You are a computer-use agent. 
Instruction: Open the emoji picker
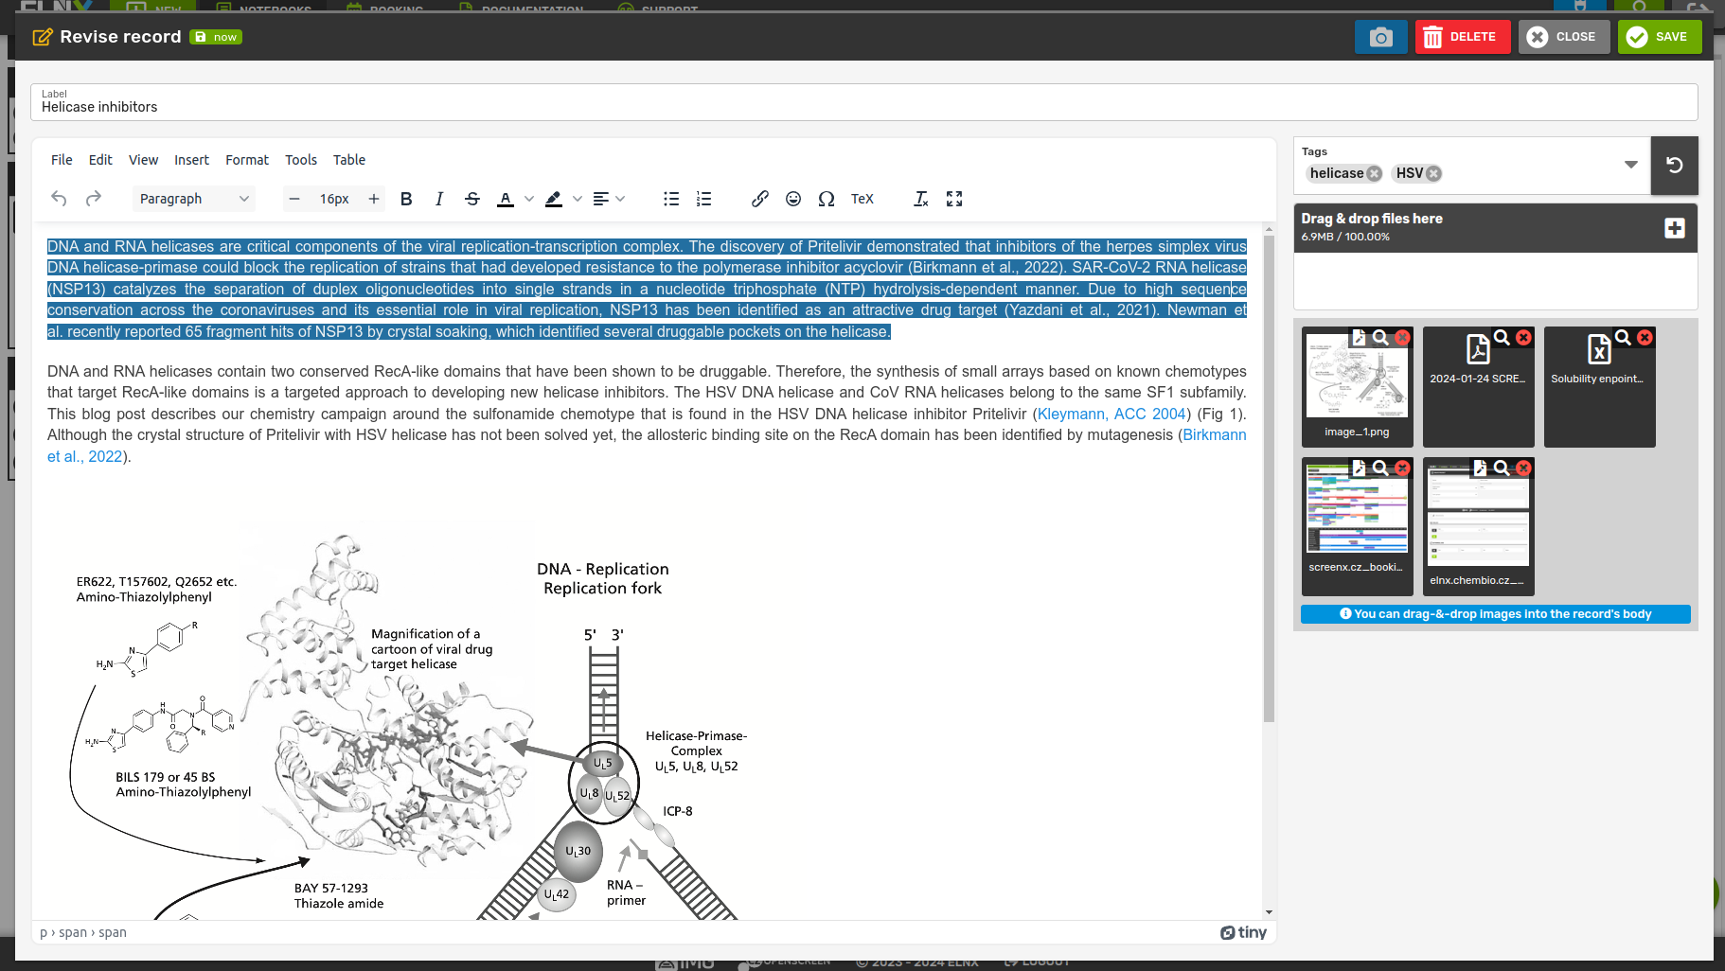pyautogui.click(x=793, y=199)
